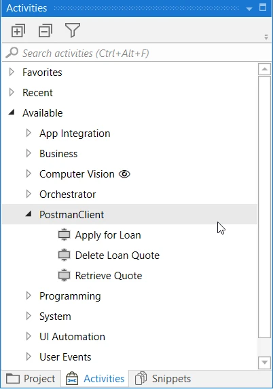Select the Delete Loan Quote activity icon
273x389 pixels.
pos(64,255)
